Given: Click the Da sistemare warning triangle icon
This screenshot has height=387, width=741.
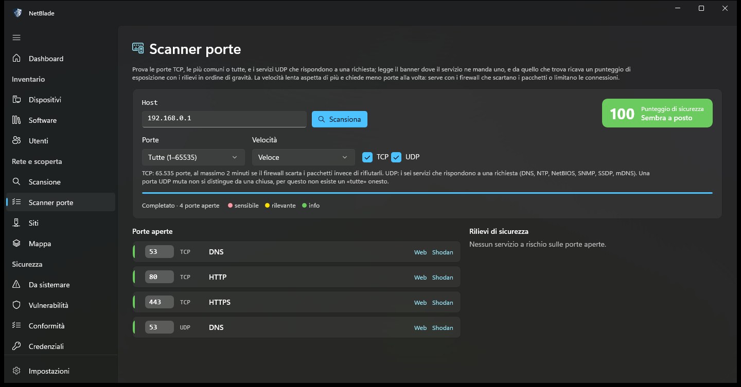Looking at the screenshot, I should tap(16, 285).
